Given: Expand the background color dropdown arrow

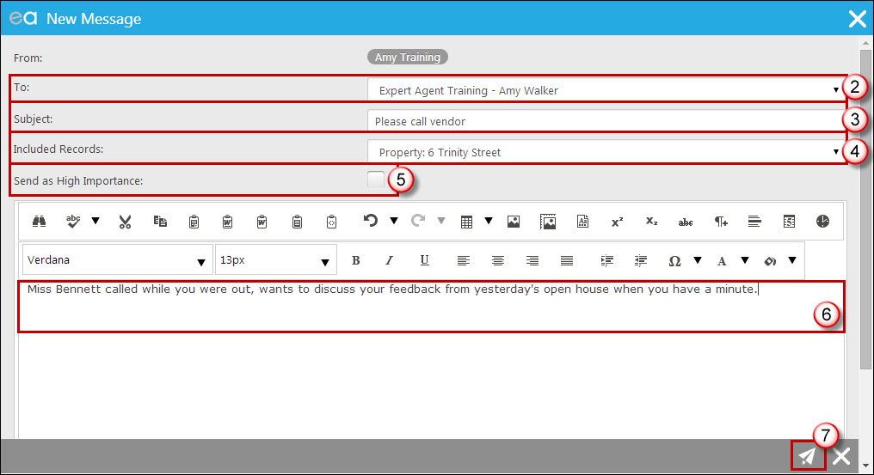Looking at the screenshot, I should [792, 260].
